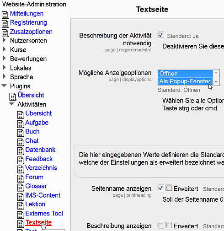
Task: Click the page icon beside Chat
Action: [20, 142]
